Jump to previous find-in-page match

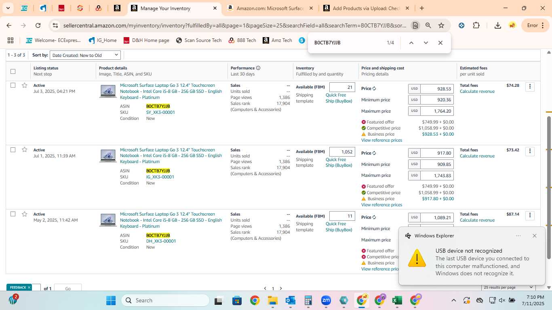[411, 43]
